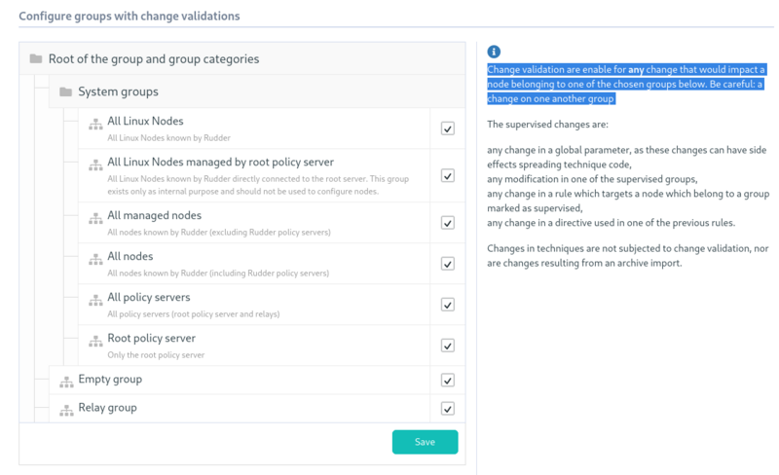
Task: Uncheck the All Linux Nodes checkbox
Action: [448, 128]
